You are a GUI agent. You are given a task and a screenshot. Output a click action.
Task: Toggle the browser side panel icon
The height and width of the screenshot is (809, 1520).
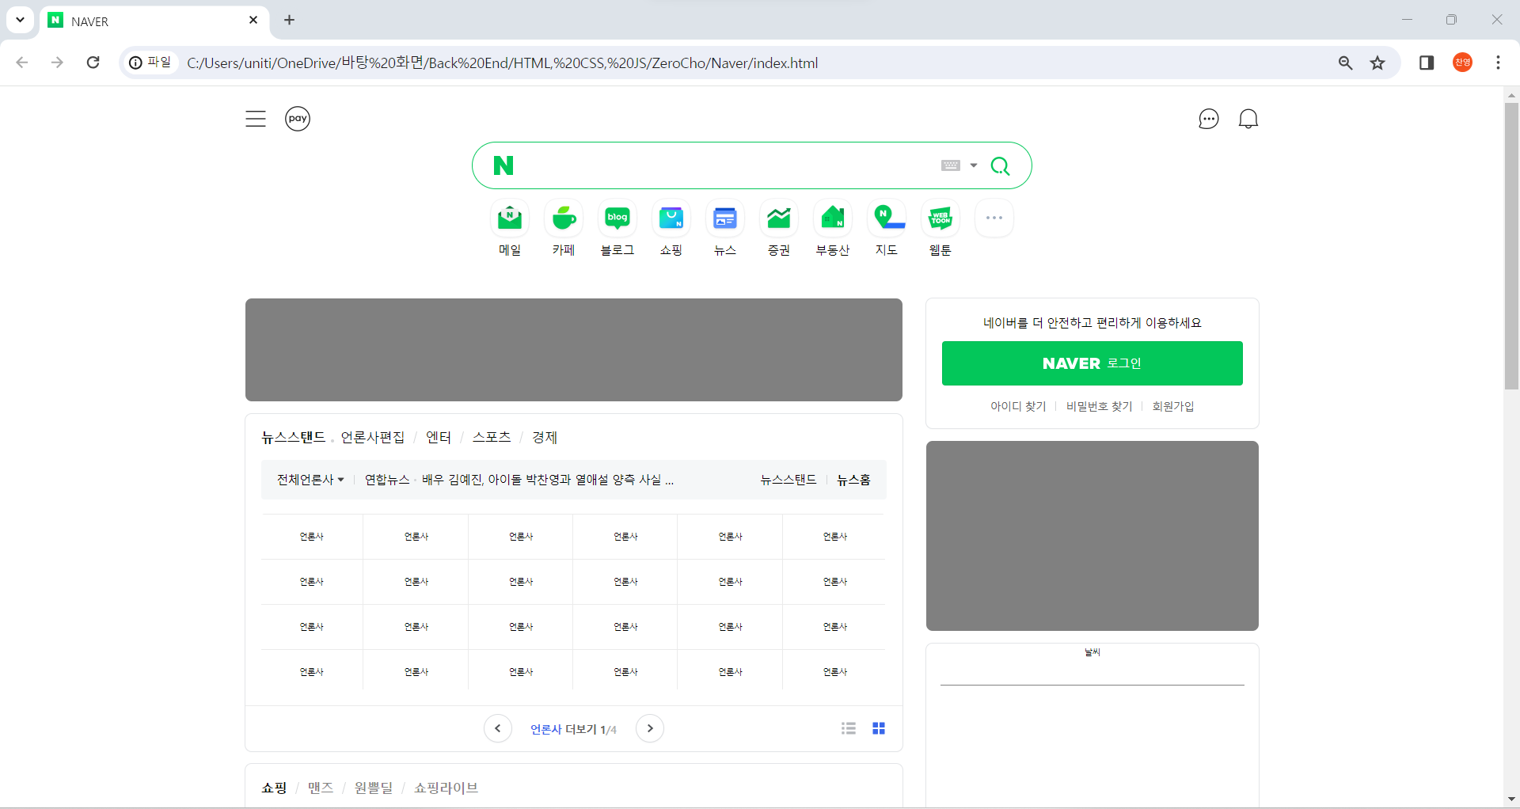click(1427, 63)
